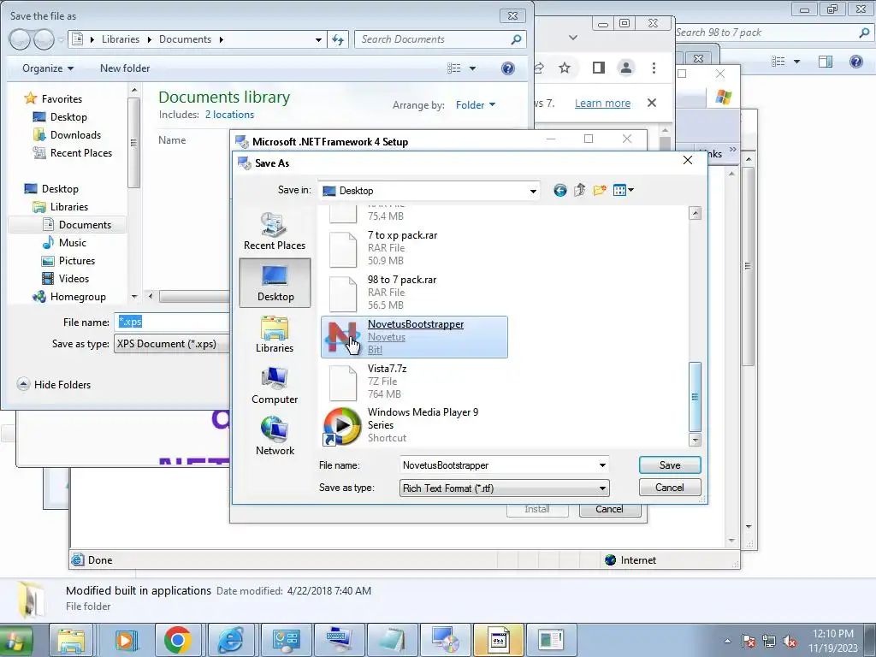The image size is (876, 657).
Task: Click help icon in Save the file as
Action: [507, 68]
